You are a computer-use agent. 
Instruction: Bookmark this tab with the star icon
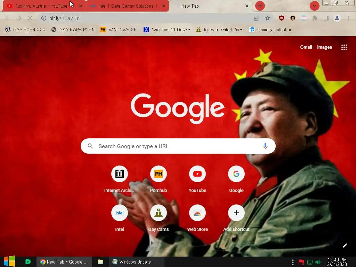click(268, 18)
